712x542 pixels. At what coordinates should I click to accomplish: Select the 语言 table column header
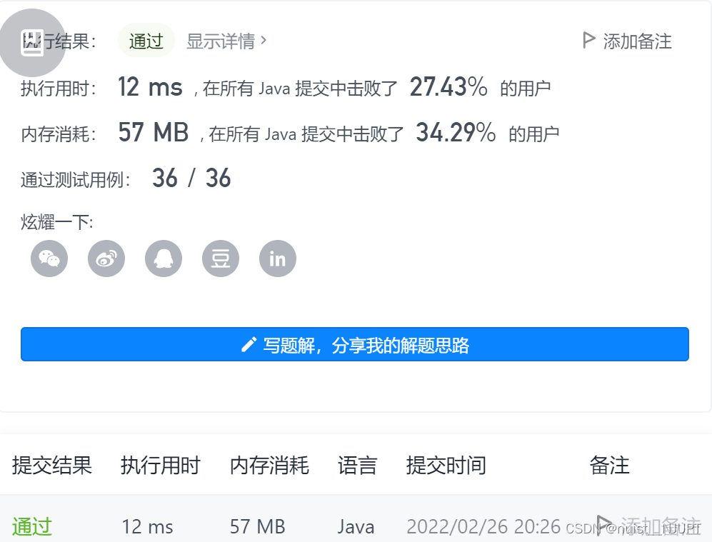[x=357, y=466]
